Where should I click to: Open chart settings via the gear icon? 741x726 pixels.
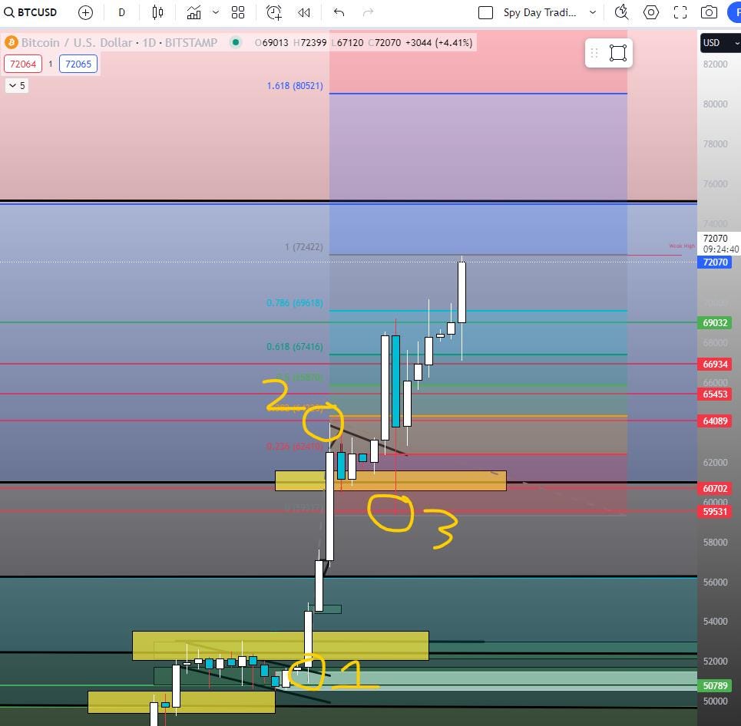coord(650,12)
